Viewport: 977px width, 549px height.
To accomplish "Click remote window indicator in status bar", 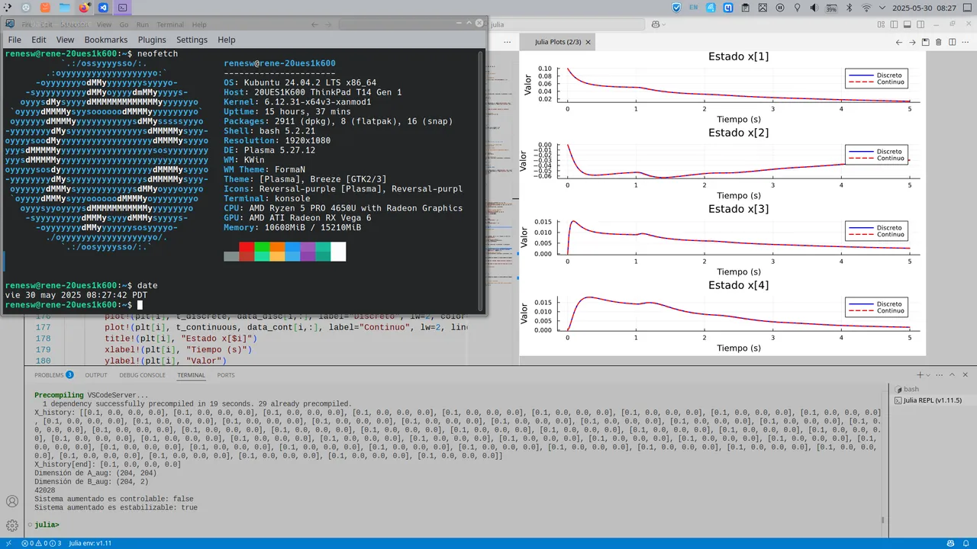I will pos(7,543).
